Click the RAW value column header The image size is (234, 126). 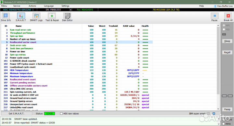pos(129,26)
